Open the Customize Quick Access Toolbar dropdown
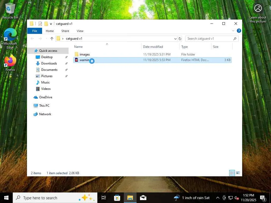This screenshot has width=271, height=203. (51, 24)
